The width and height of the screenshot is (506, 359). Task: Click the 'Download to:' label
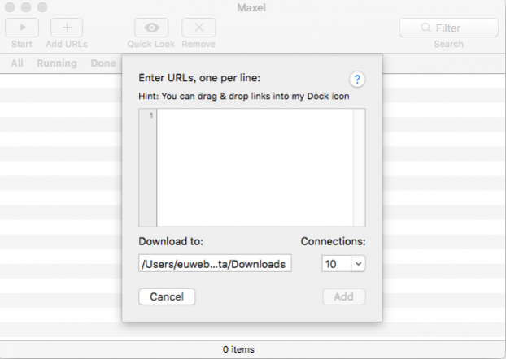tap(171, 241)
